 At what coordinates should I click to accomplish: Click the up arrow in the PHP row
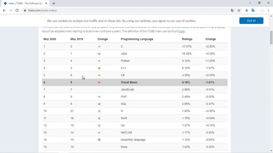[99, 97]
